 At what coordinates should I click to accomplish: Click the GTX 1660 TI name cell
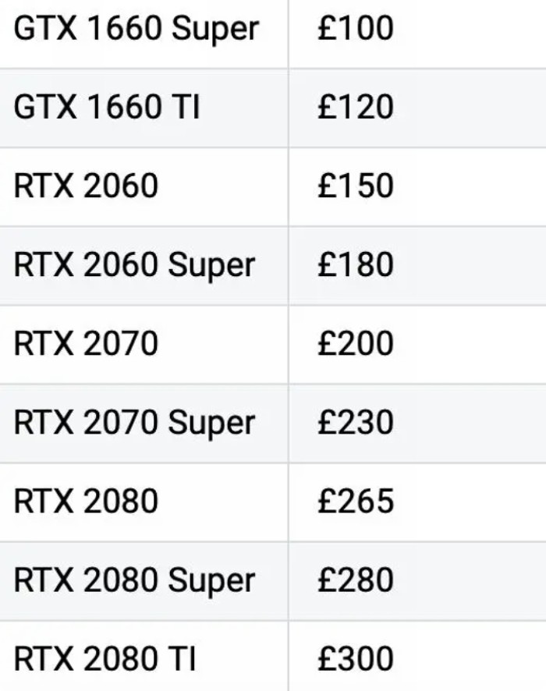(107, 108)
